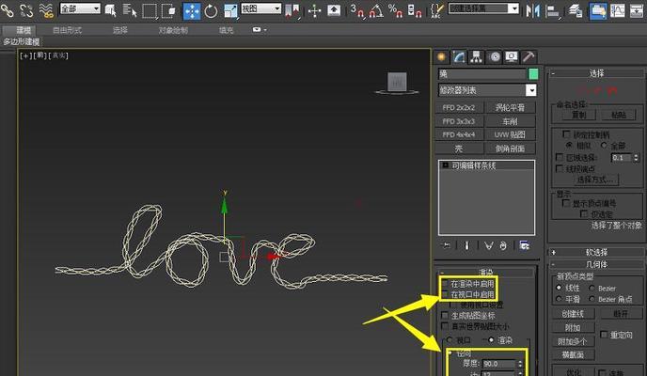Activate the Select and Scale tool
This screenshot has height=376, width=647.
coord(230,10)
